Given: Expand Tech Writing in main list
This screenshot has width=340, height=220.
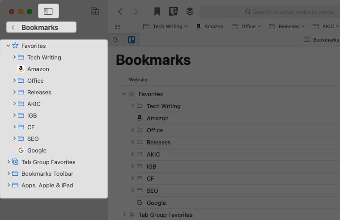Looking at the screenshot, I should click(x=132, y=106).
